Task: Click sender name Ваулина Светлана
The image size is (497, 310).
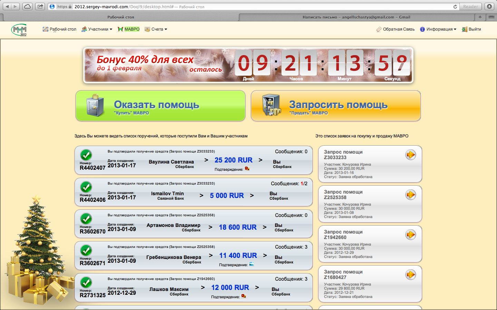Action: 171,162
